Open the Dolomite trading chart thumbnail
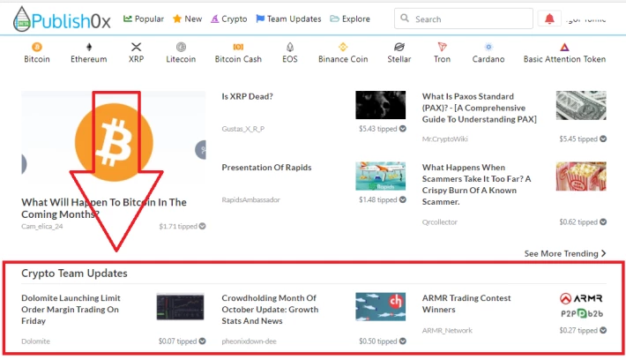The height and width of the screenshot is (360, 626). (x=180, y=306)
